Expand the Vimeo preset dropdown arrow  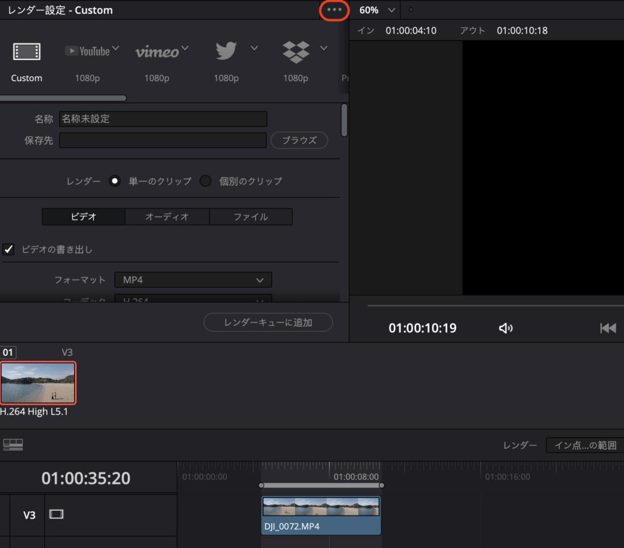click(185, 48)
